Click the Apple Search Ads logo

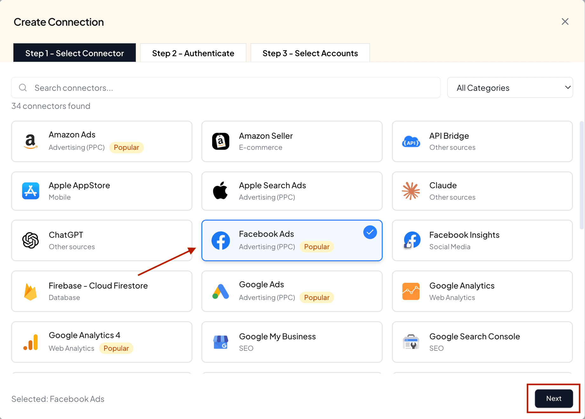[220, 190]
